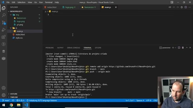Open Source Control view with pending changes
The width and height of the screenshot is (193, 108).
(4, 22)
